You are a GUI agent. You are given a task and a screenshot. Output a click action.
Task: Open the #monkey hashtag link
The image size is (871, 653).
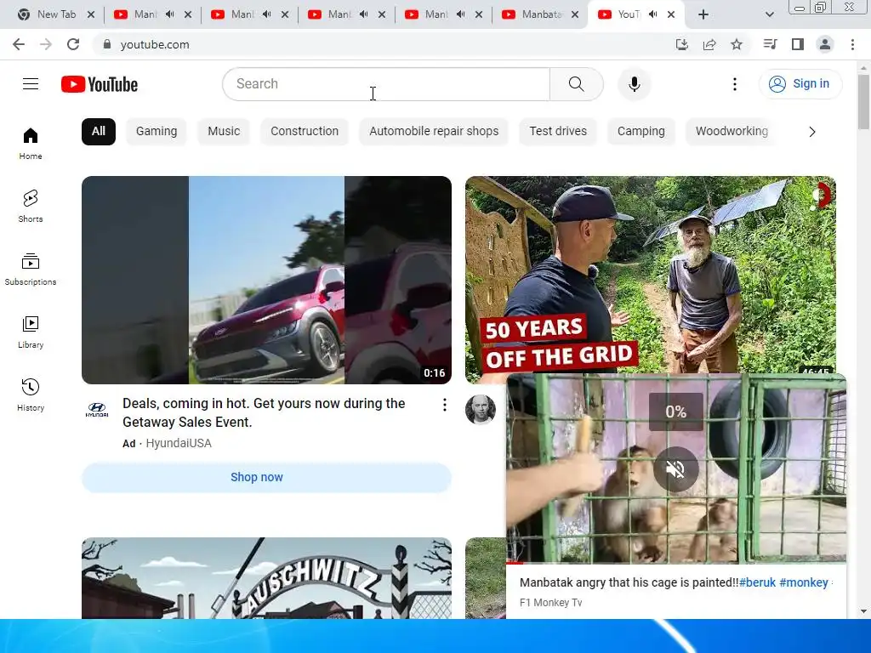coord(803,582)
